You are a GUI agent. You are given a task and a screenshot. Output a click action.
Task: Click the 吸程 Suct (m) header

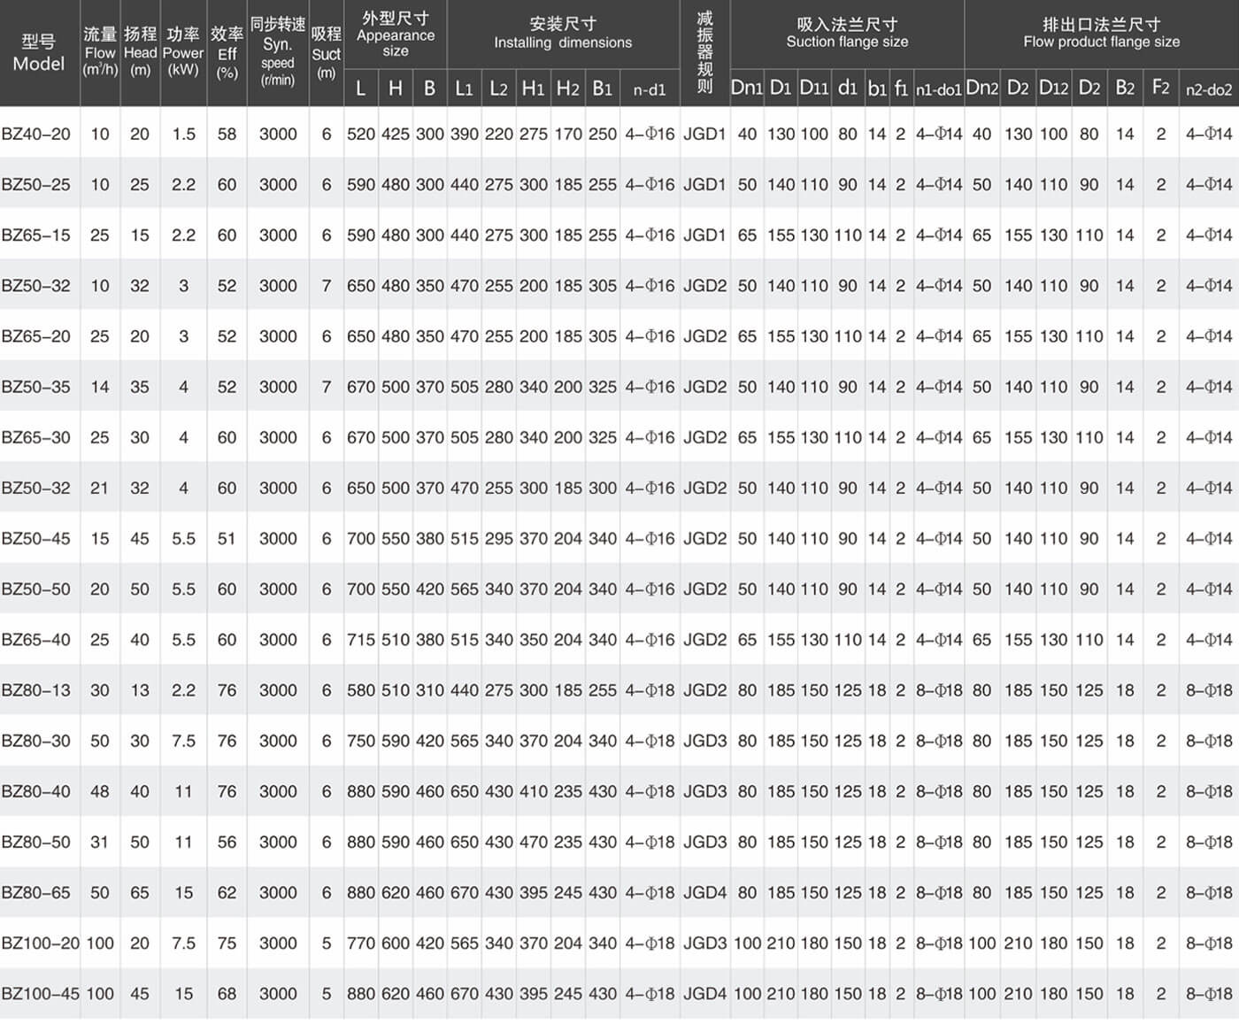(327, 53)
